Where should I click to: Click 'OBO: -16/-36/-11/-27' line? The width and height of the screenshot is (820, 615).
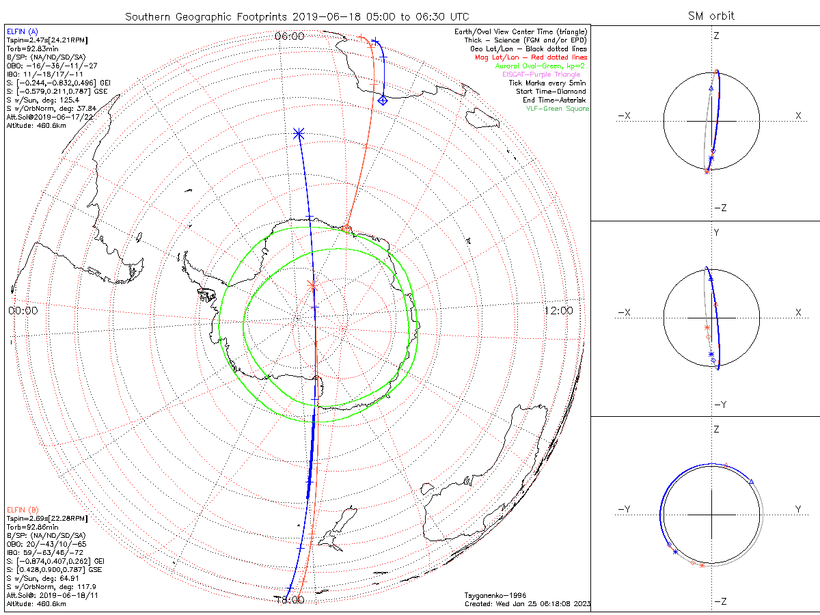(51, 66)
